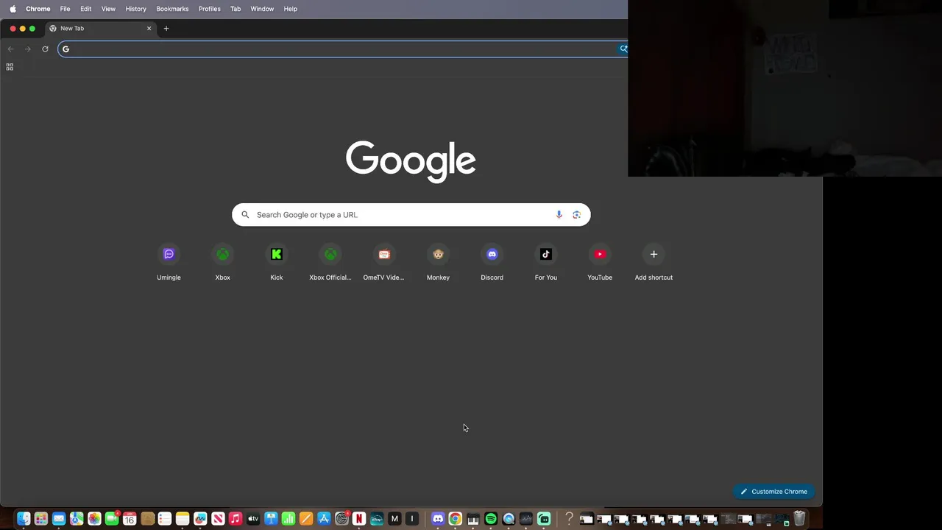Open News from the dock

[218, 519]
